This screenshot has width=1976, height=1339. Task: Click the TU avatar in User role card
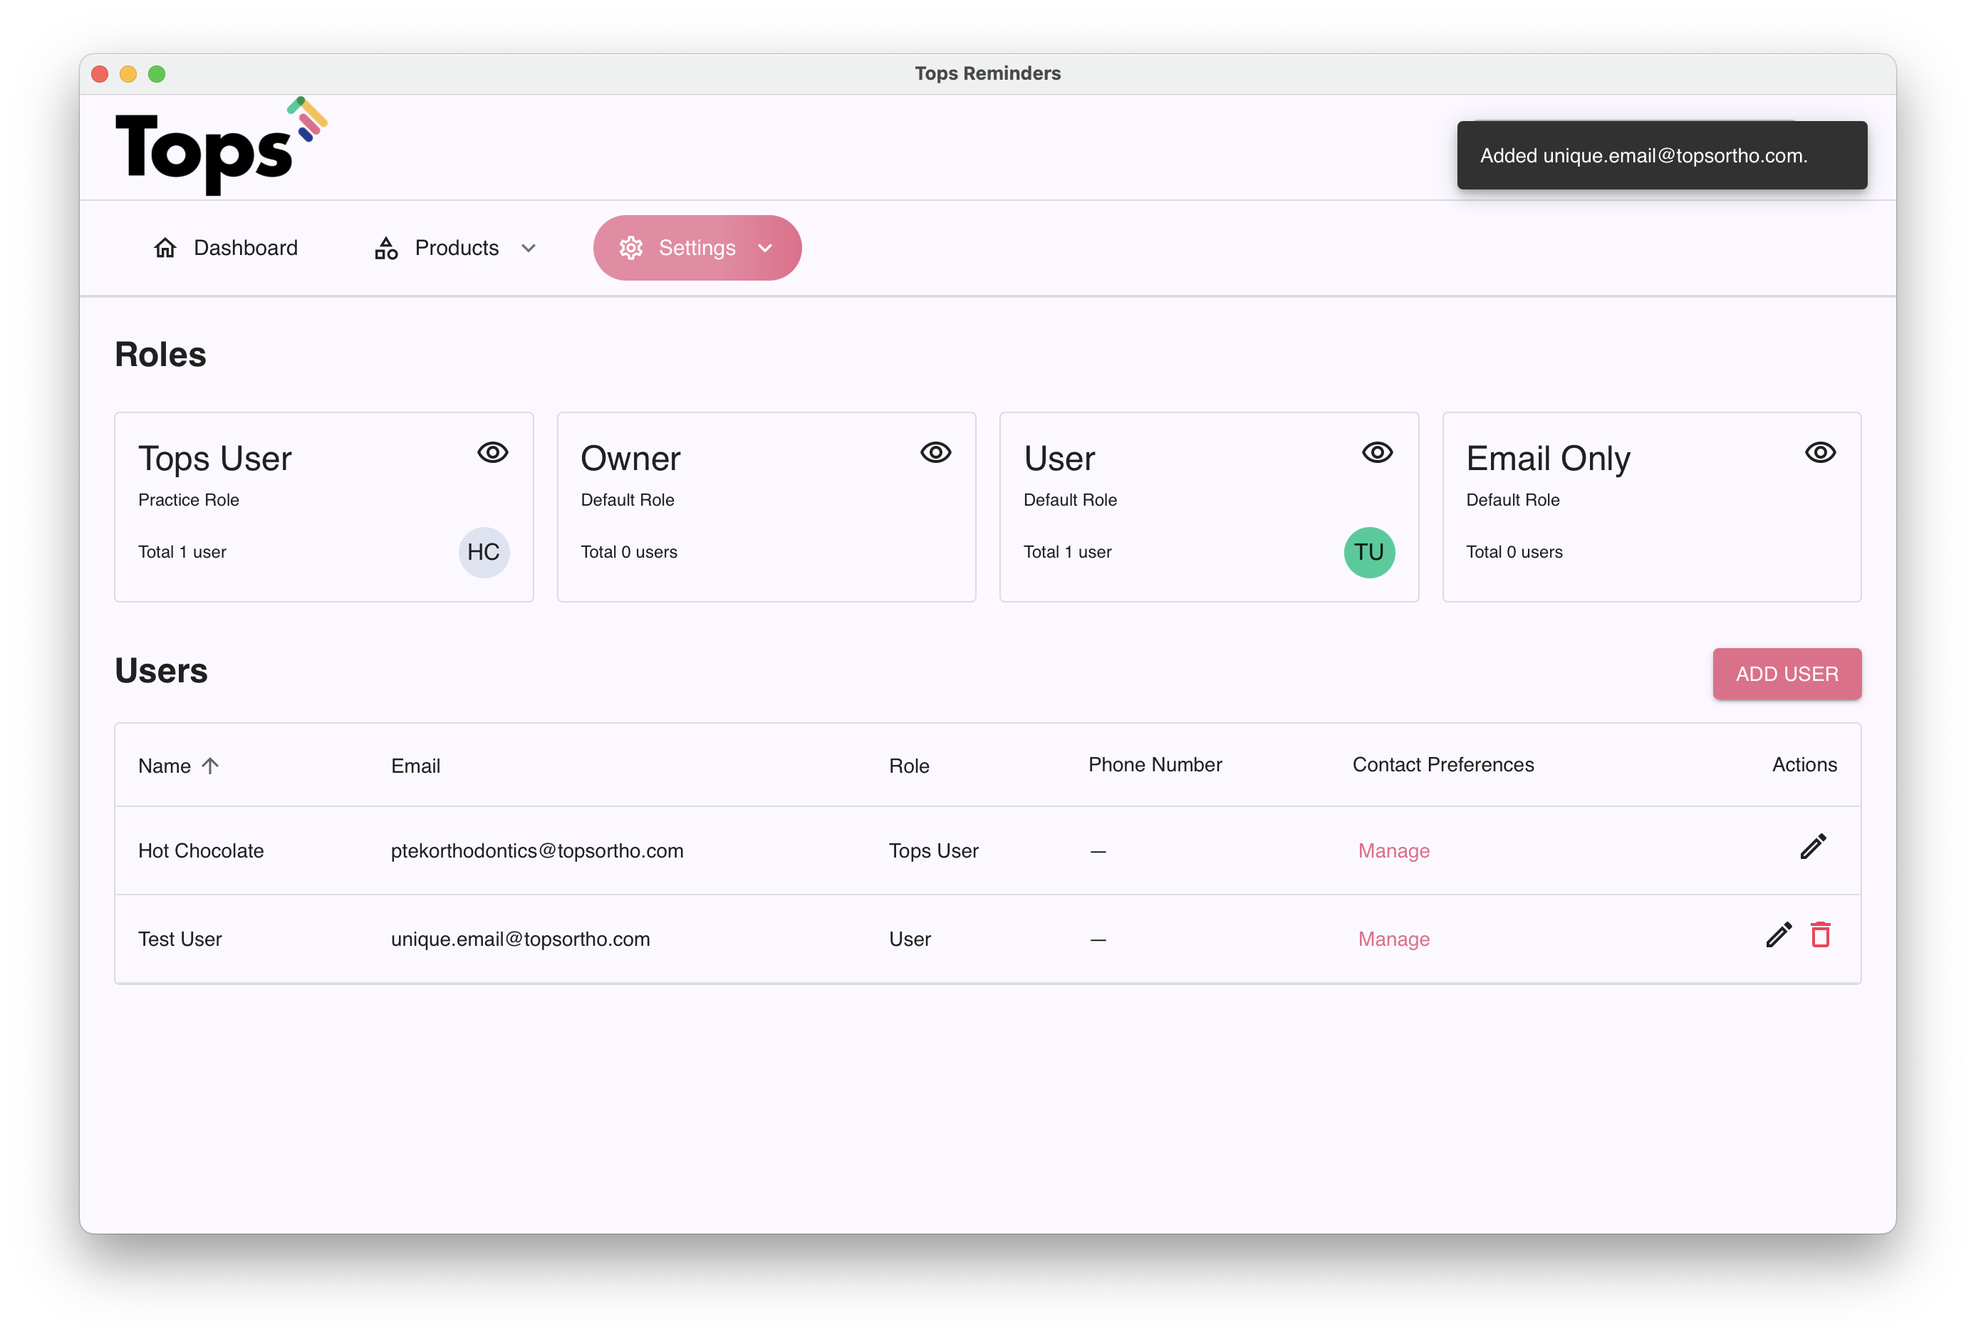(1369, 553)
